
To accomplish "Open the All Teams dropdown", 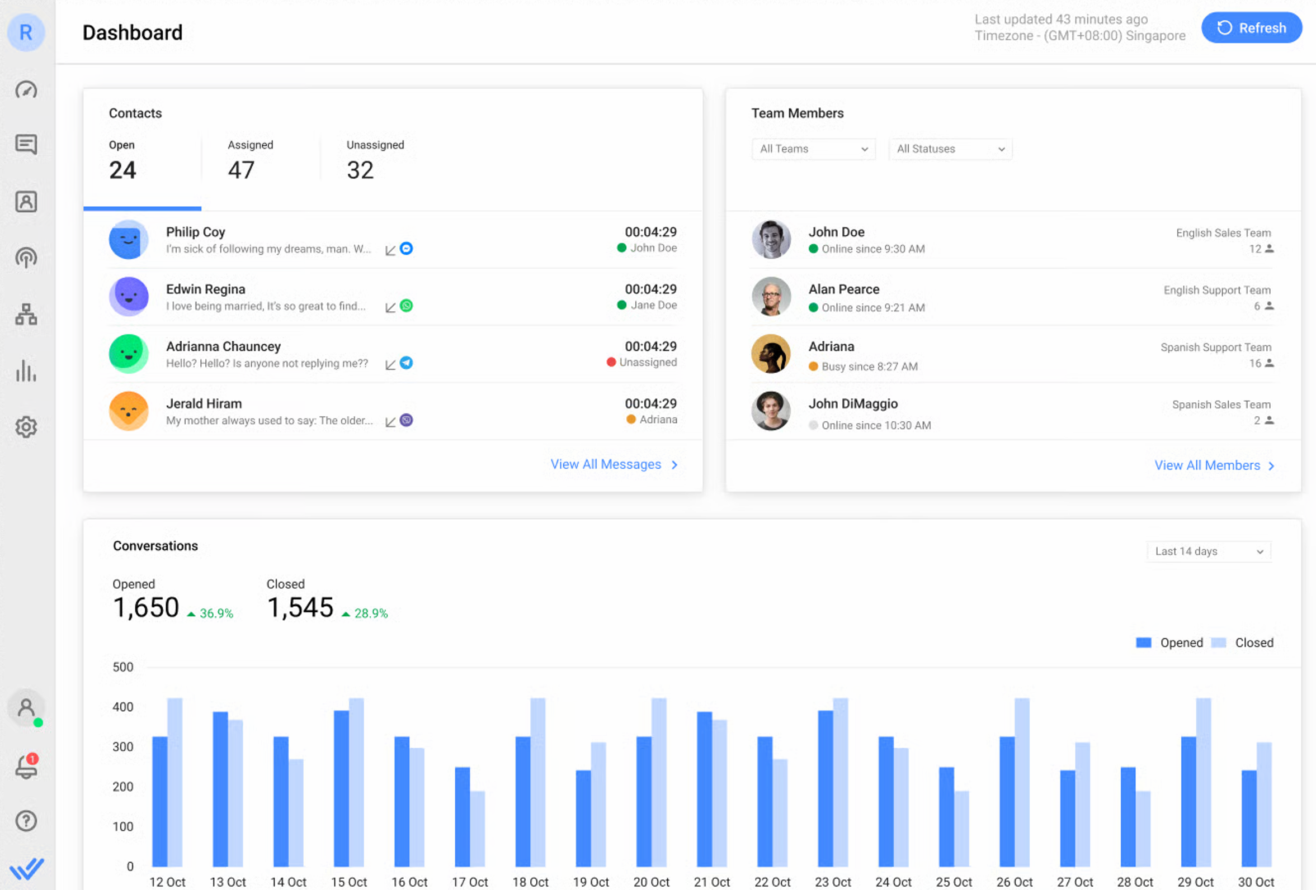I will (x=813, y=149).
